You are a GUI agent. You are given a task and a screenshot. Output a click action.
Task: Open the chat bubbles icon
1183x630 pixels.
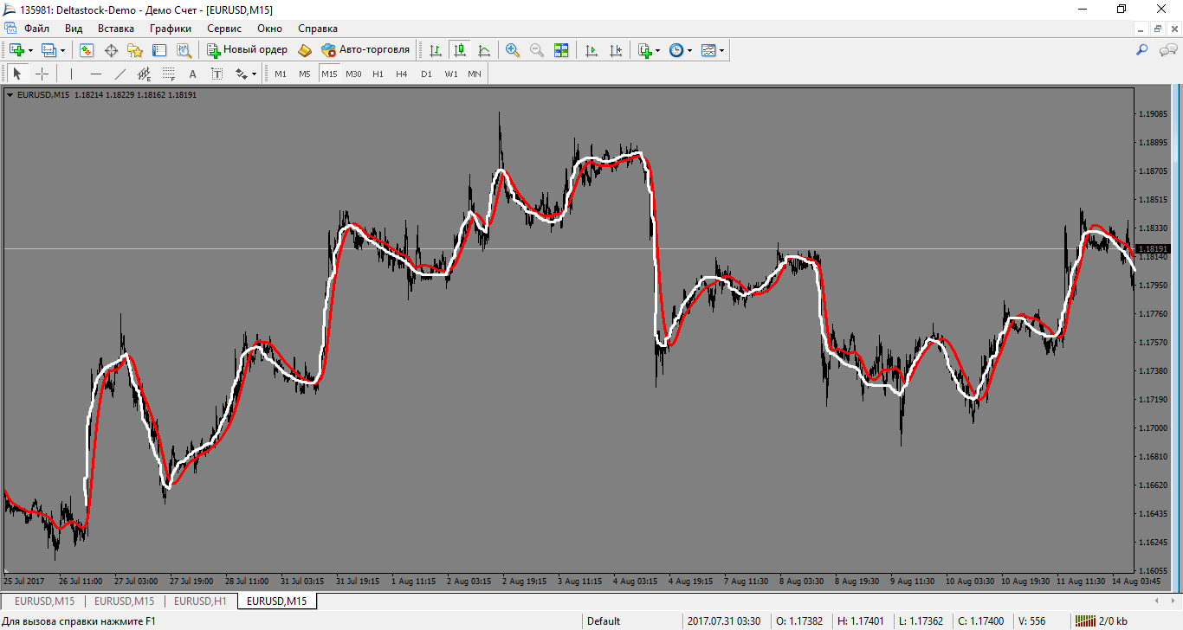[x=1167, y=50]
